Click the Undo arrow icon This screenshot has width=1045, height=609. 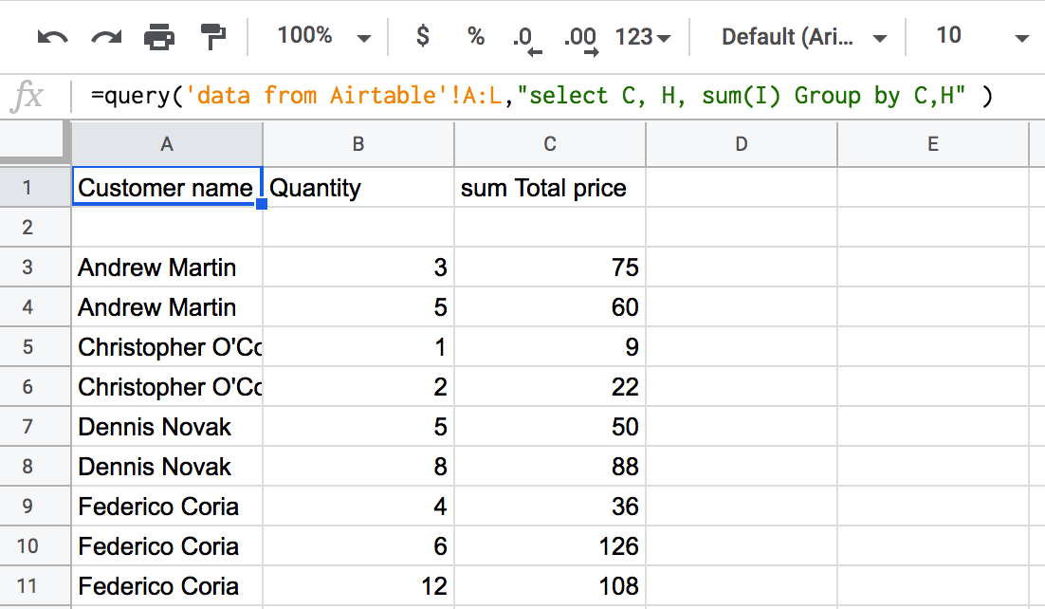[x=53, y=37]
